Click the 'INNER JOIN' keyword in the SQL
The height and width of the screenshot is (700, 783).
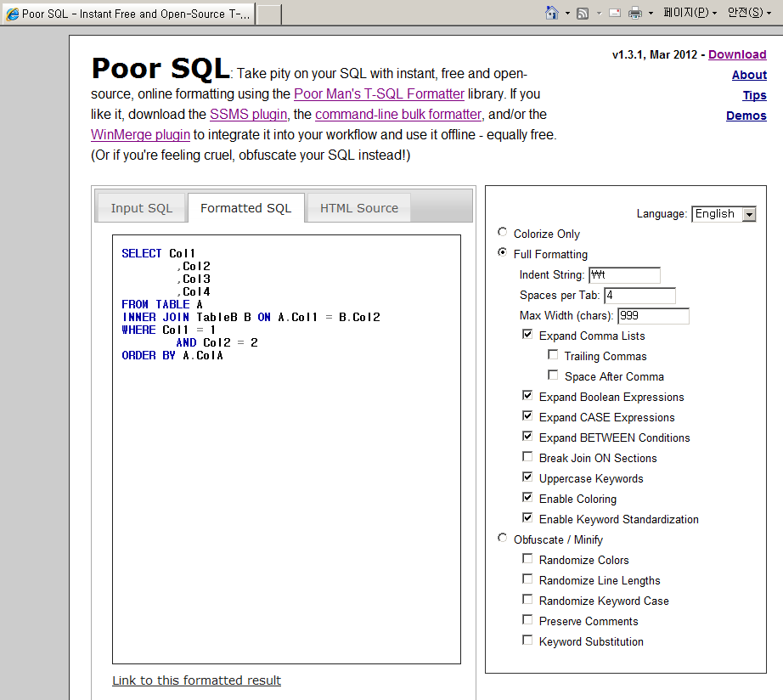coord(155,317)
